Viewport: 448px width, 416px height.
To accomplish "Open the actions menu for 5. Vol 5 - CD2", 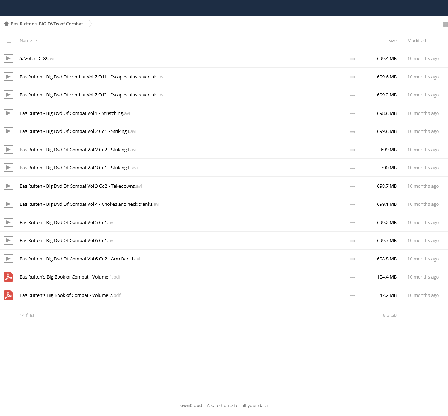I will (353, 59).
